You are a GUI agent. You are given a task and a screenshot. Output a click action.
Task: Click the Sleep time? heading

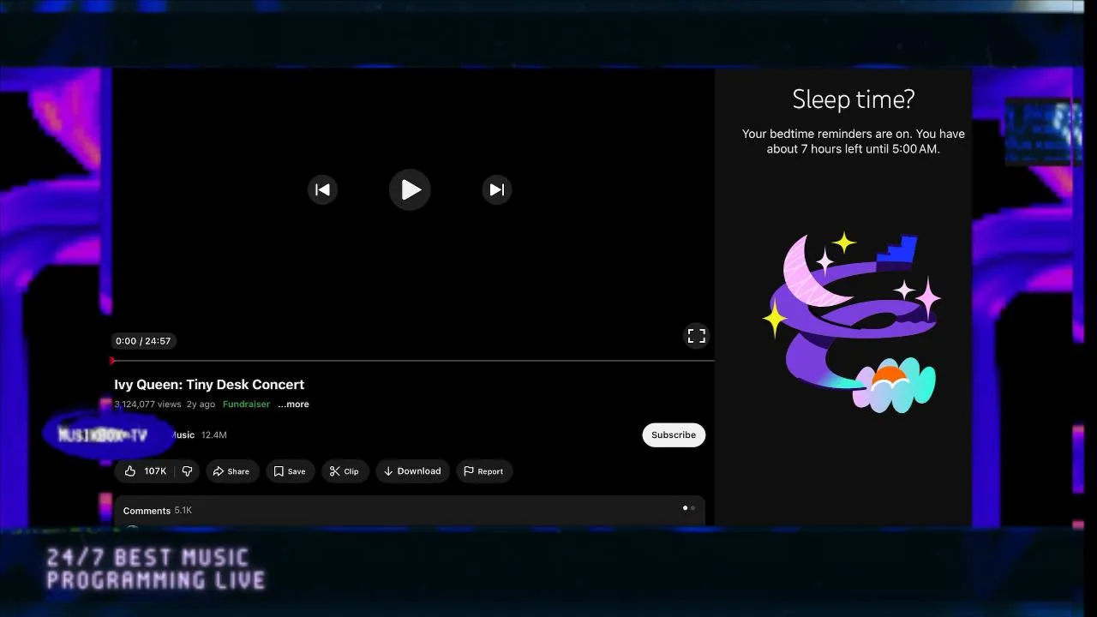tap(854, 99)
